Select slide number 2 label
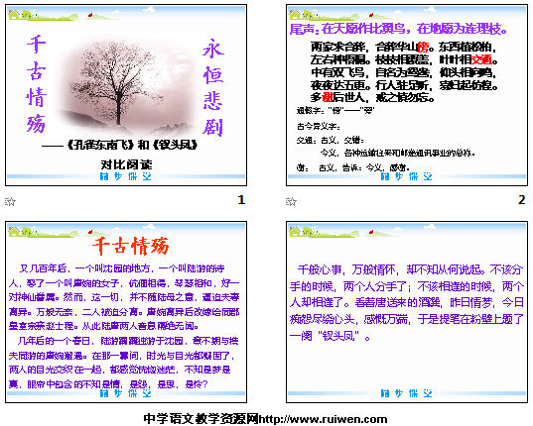The image size is (533, 426). pos(522,200)
